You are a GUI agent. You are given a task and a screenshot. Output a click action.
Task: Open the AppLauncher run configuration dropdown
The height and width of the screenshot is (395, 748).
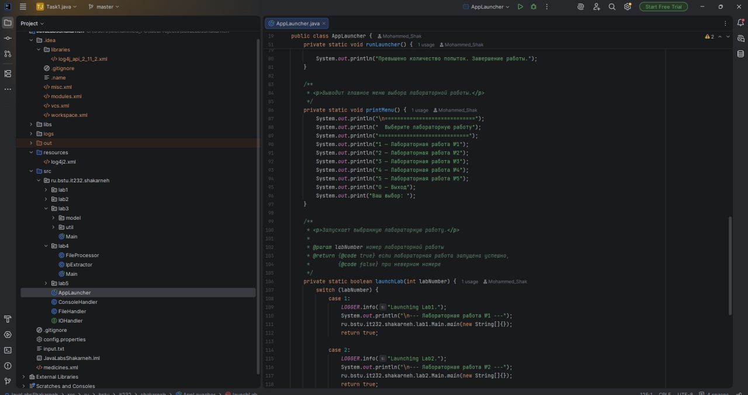pyautogui.click(x=486, y=7)
